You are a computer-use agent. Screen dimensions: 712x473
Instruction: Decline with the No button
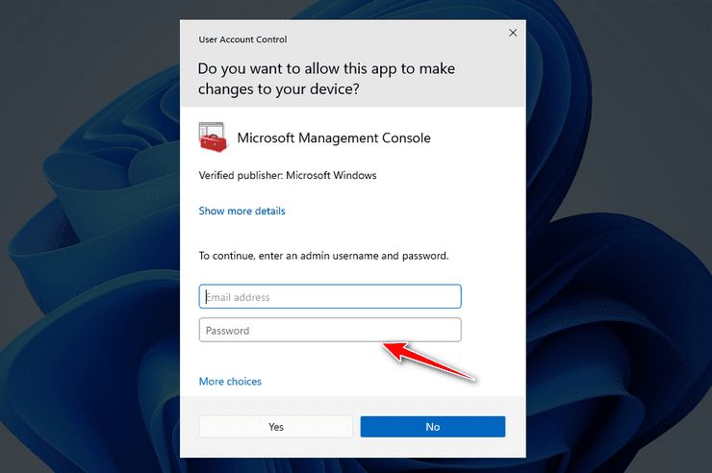pos(433,427)
